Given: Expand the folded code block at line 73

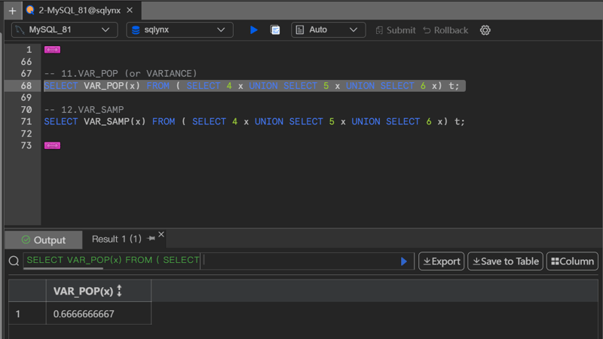Looking at the screenshot, I should tap(52, 145).
